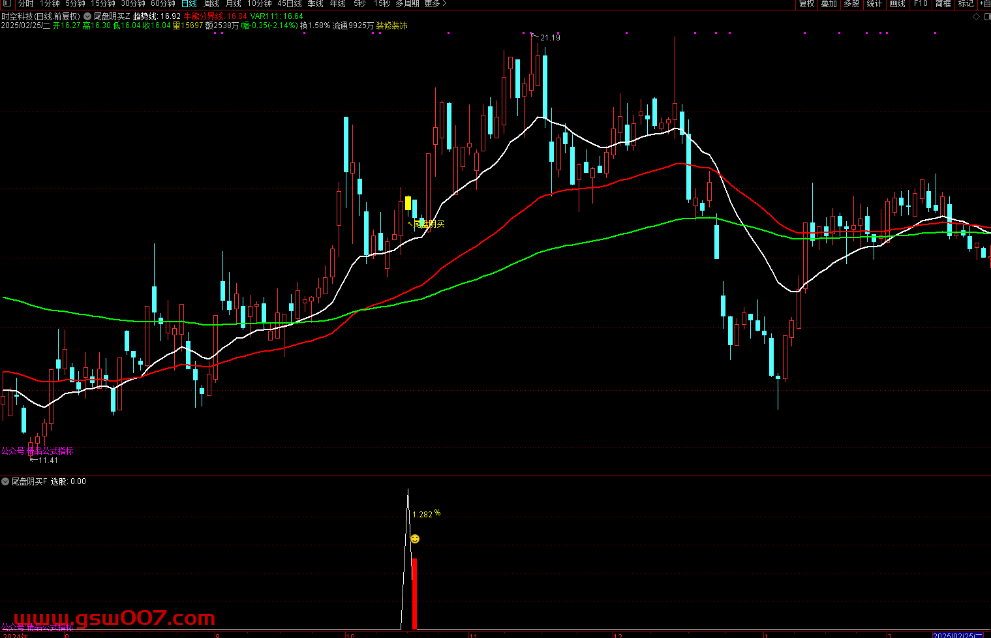Click the 标记 mark button

966,4
